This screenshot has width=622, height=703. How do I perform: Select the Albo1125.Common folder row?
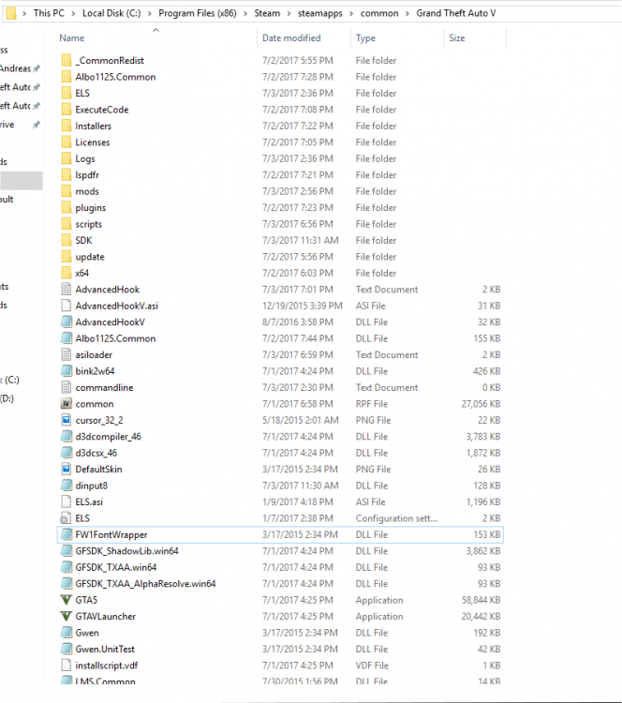click(281, 77)
